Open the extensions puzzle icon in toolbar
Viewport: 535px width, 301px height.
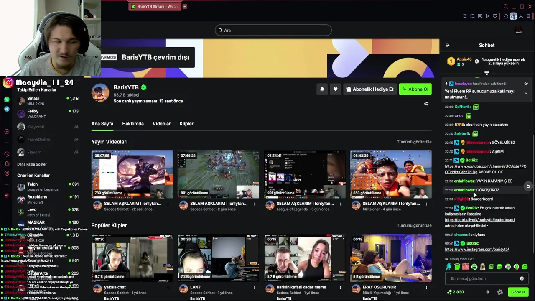(506, 16)
